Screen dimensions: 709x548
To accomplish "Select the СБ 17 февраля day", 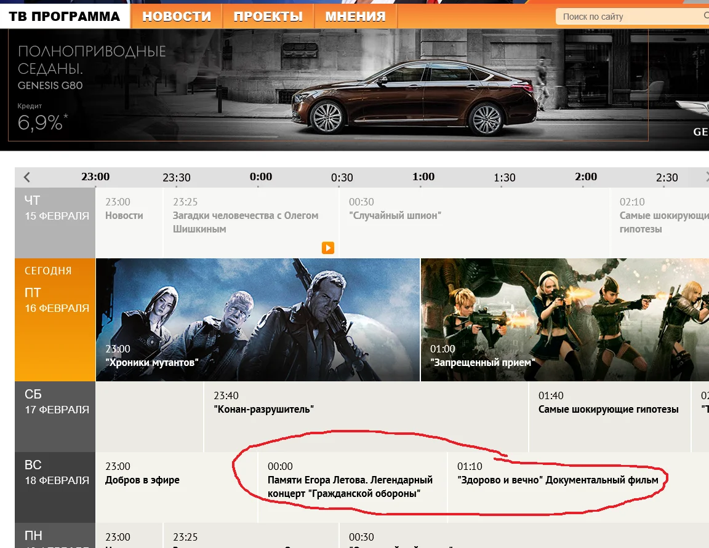I will (55, 416).
